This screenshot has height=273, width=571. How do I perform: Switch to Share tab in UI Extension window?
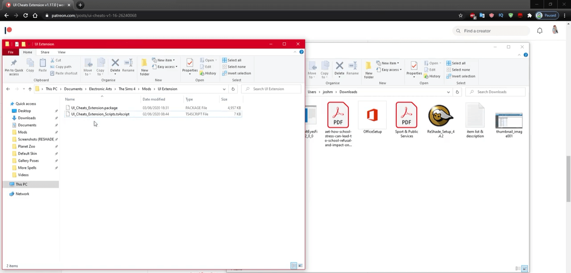pos(45,52)
